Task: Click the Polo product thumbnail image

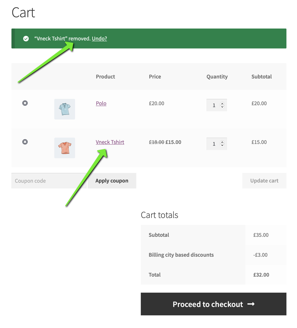Action: pyautogui.click(x=64, y=109)
